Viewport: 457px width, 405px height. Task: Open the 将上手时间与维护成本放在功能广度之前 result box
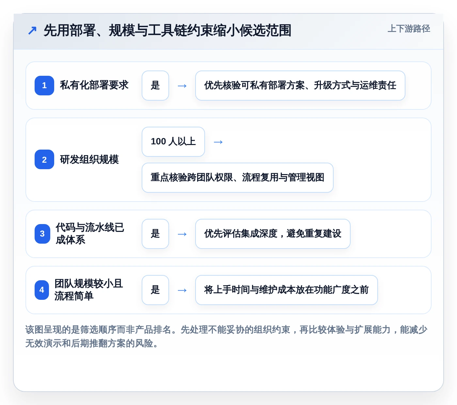(287, 290)
